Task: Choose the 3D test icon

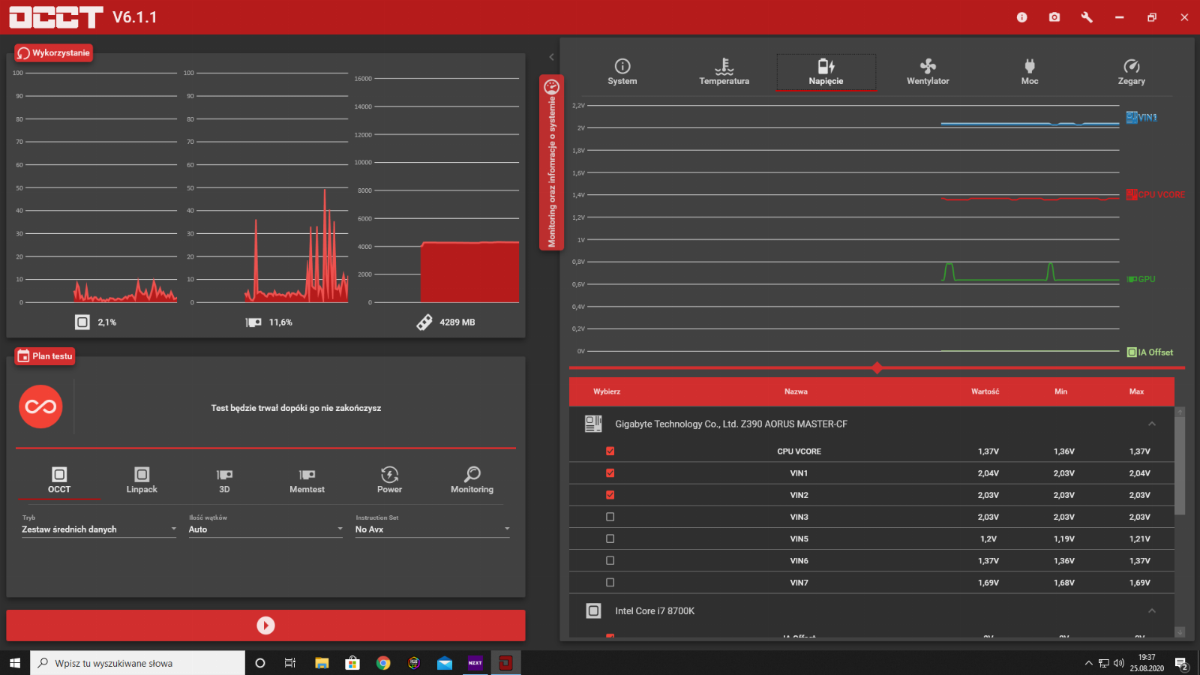Action: (x=224, y=480)
